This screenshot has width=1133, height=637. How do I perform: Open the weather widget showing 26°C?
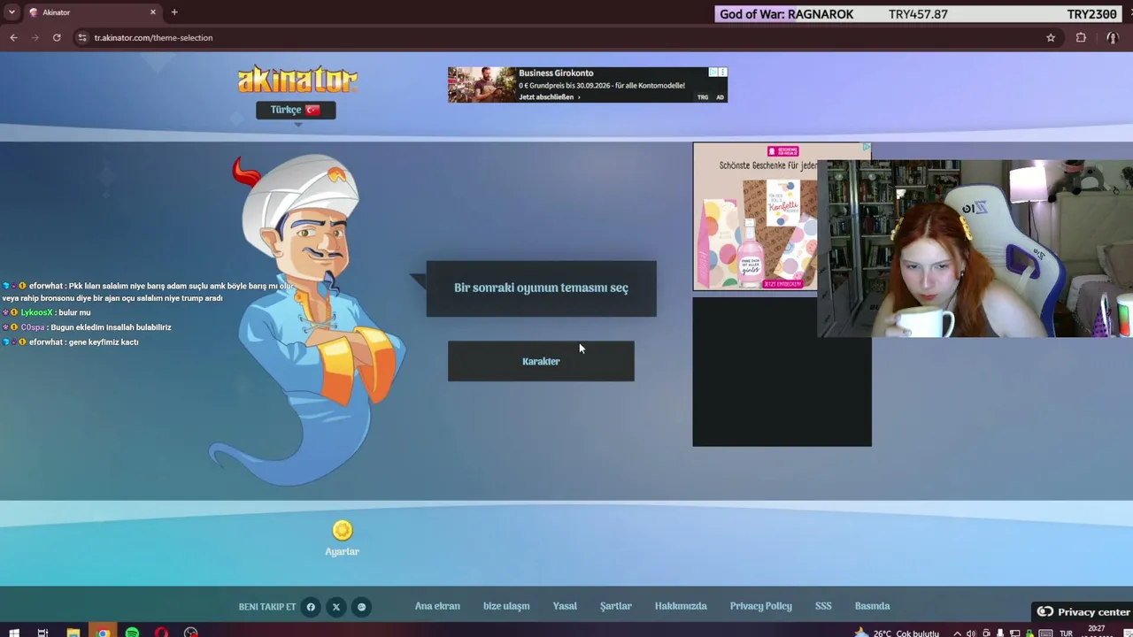tap(897, 633)
